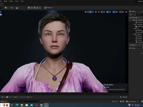Open grid snap size value dropdown
143x107 pixels.
point(104,12)
